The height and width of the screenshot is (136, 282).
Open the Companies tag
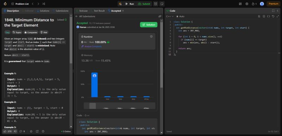coord(31,32)
